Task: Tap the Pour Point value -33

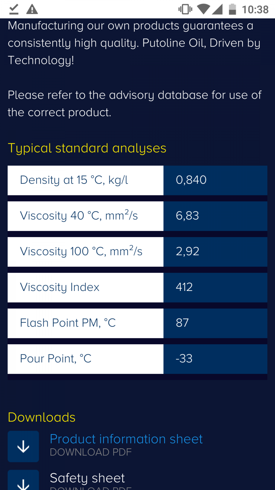Action: click(x=184, y=359)
